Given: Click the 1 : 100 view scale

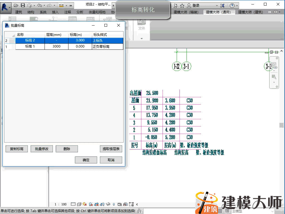Looking at the screenshot, I should click(x=61, y=204).
